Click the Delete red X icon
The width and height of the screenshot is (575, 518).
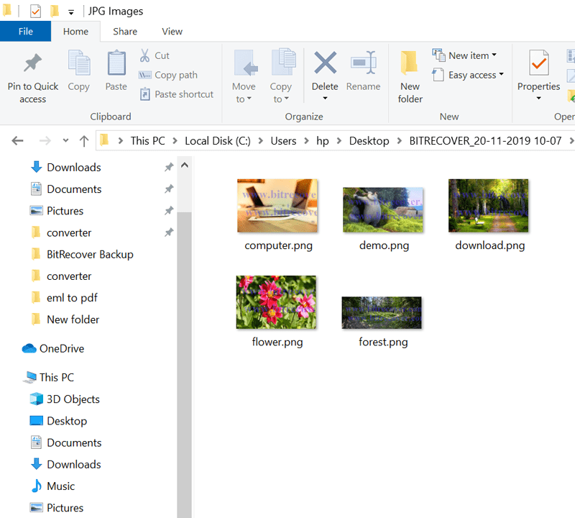coord(325,63)
